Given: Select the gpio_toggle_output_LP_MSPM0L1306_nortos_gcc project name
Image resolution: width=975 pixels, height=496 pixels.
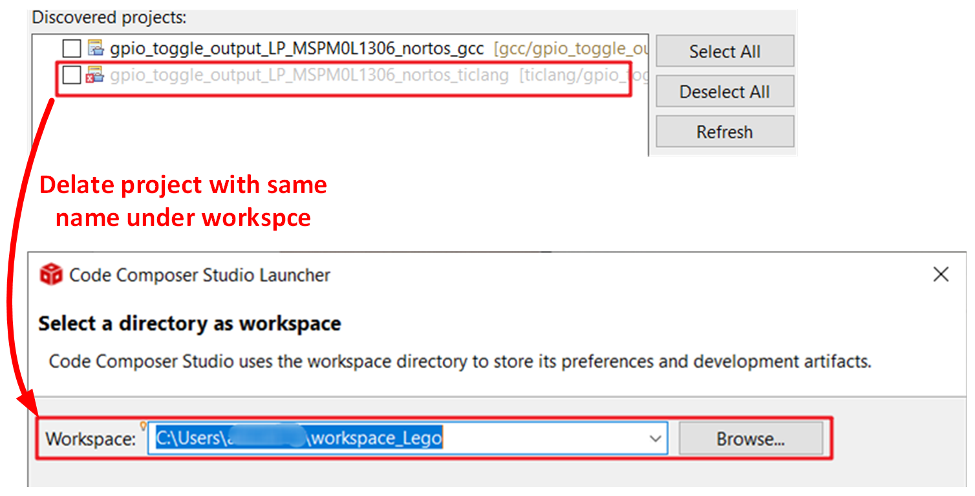Looking at the screenshot, I should (x=297, y=48).
